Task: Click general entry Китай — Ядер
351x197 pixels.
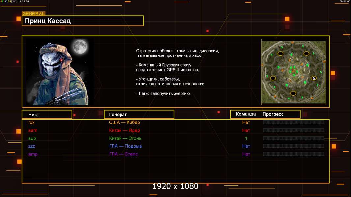Action: tap(124, 130)
